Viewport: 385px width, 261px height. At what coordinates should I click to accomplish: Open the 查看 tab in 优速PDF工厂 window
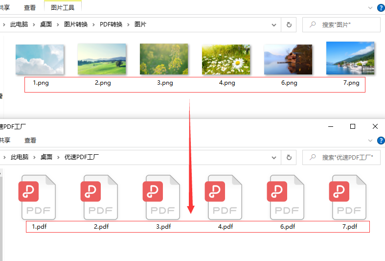[30, 141]
